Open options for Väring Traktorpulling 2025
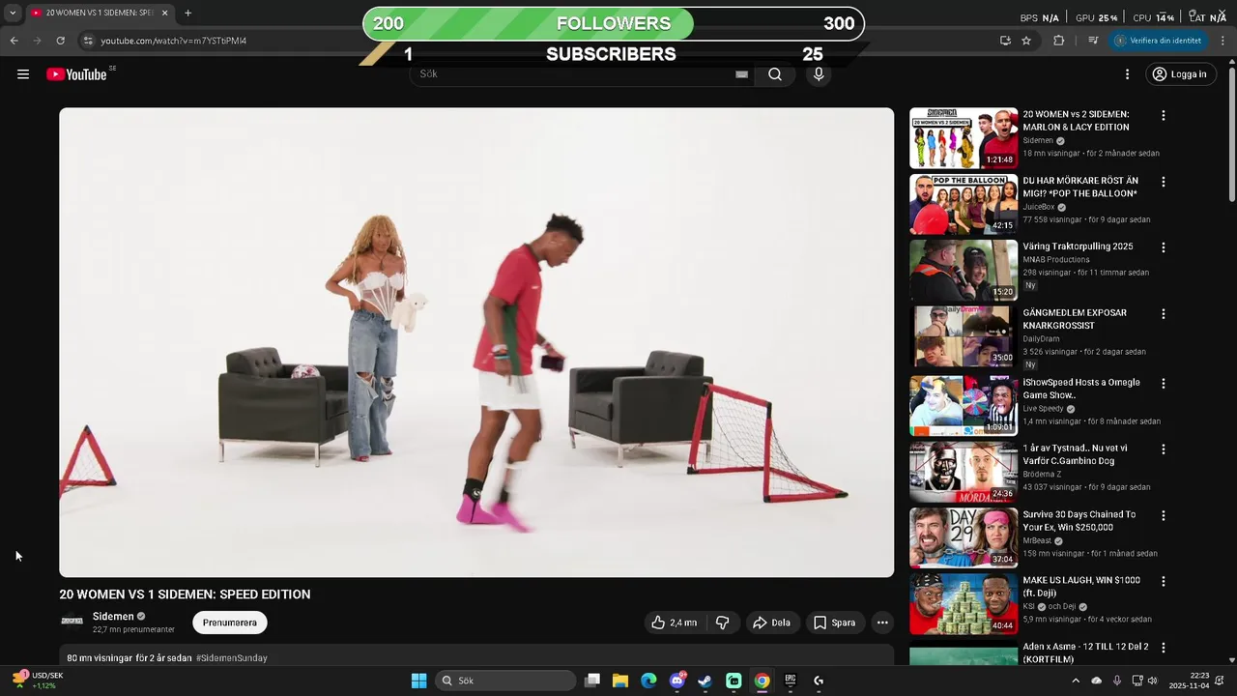Viewport: 1237px width, 696px height. (x=1164, y=247)
